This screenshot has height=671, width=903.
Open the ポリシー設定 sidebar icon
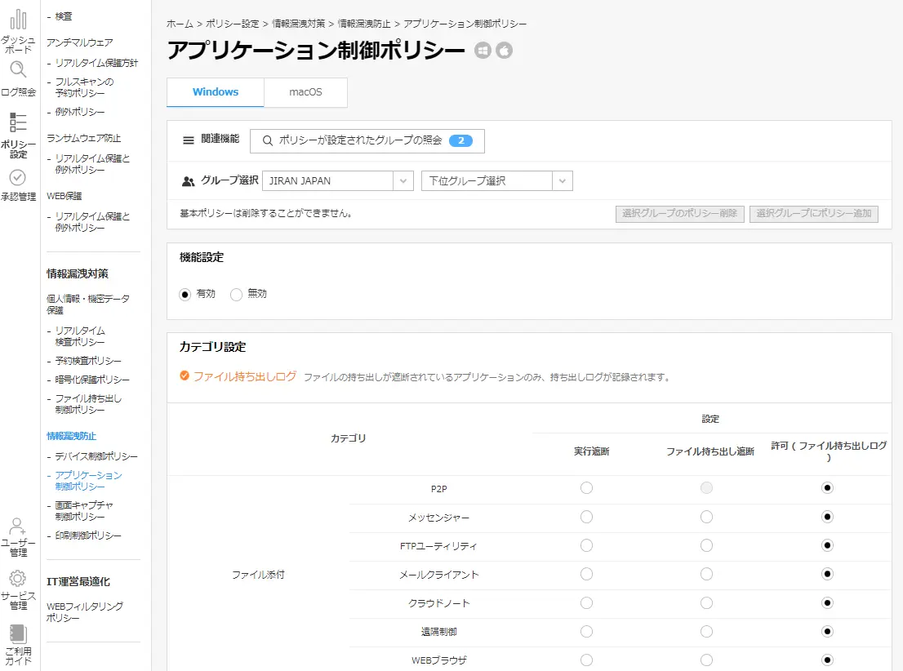[x=18, y=123]
